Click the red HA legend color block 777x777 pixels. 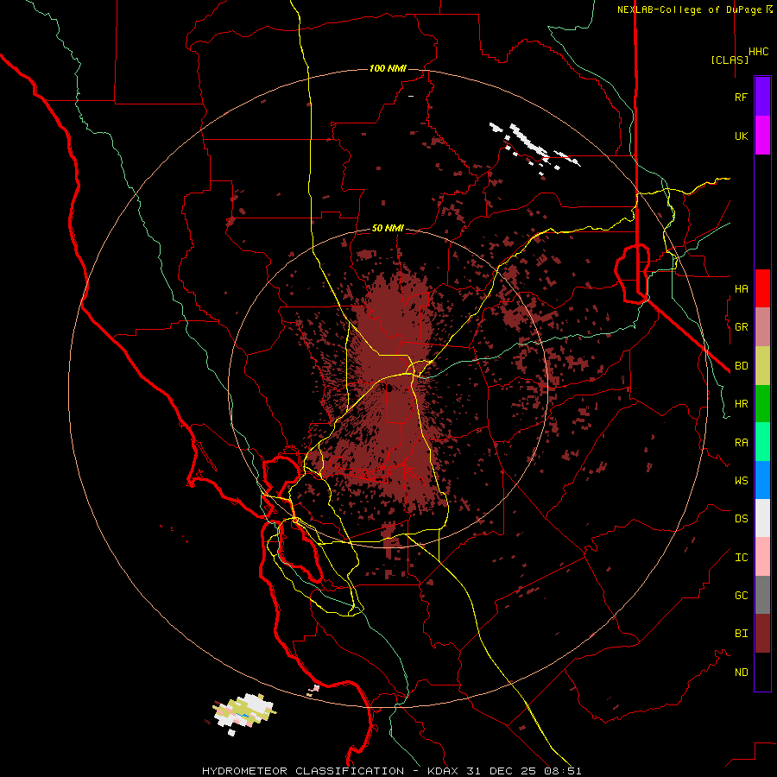762,288
